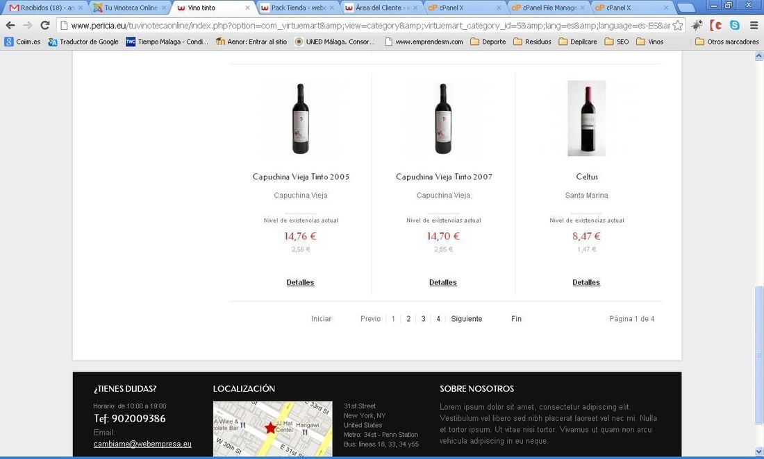Expand the Vinos bookmarks folder
Image resolution: width=764 pixels, height=459 pixels.
(x=650, y=42)
